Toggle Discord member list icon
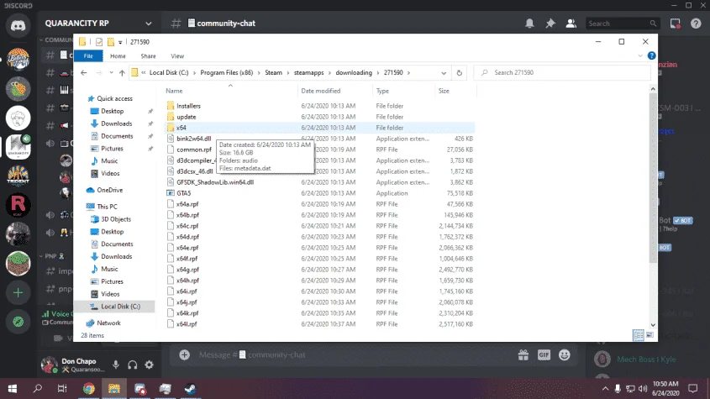Image resolution: width=710 pixels, height=399 pixels. tap(571, 24)
